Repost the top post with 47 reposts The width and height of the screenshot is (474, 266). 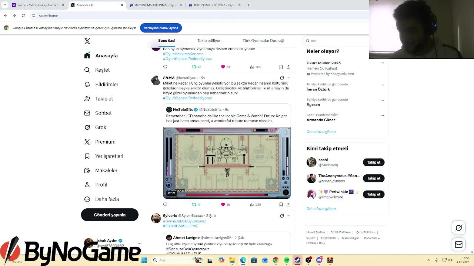point(196,67)
